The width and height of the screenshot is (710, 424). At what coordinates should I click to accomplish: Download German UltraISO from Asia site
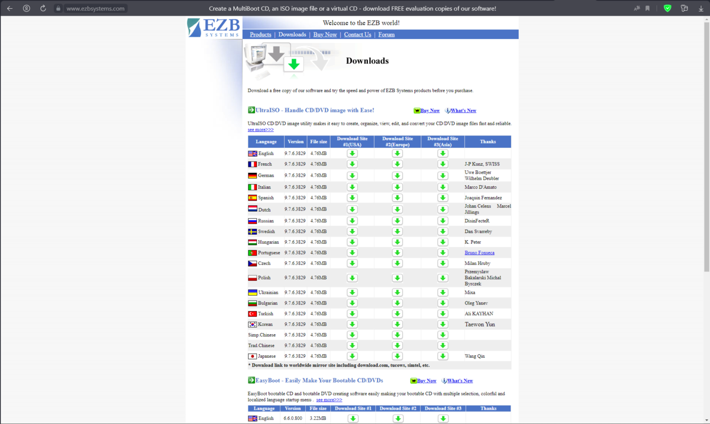(x=443, y=176)
